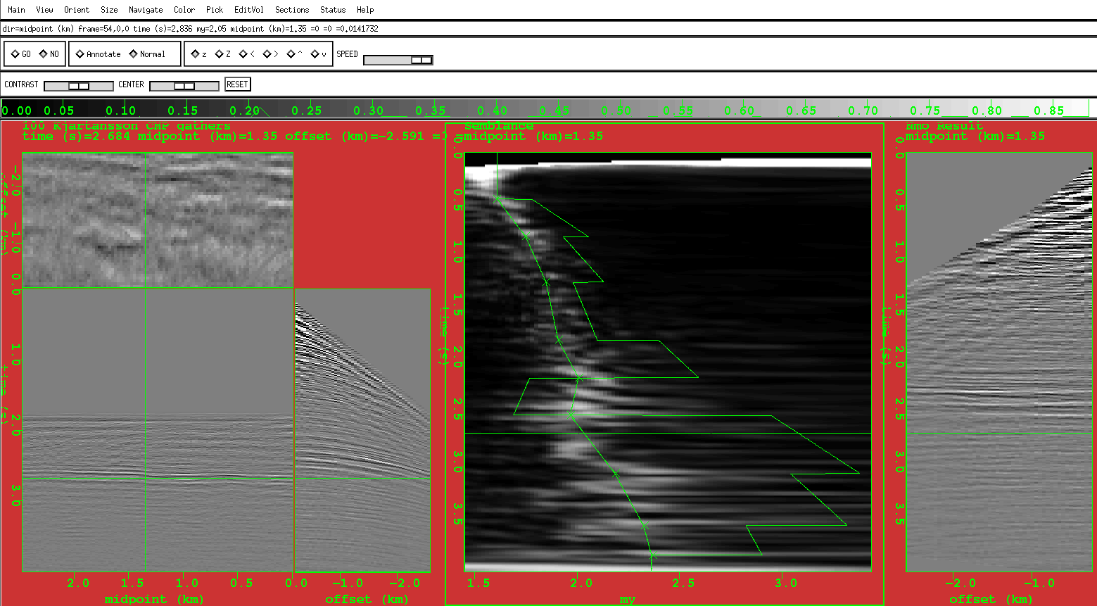Screen dimensions: 1097x606
Task: Select uppercase Z direction option
Action: pos(219,54)
